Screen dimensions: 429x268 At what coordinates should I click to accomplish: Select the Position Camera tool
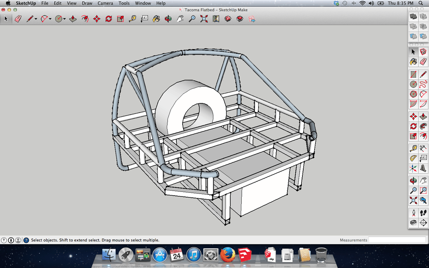pyautogui.click(x=413, y=213)
